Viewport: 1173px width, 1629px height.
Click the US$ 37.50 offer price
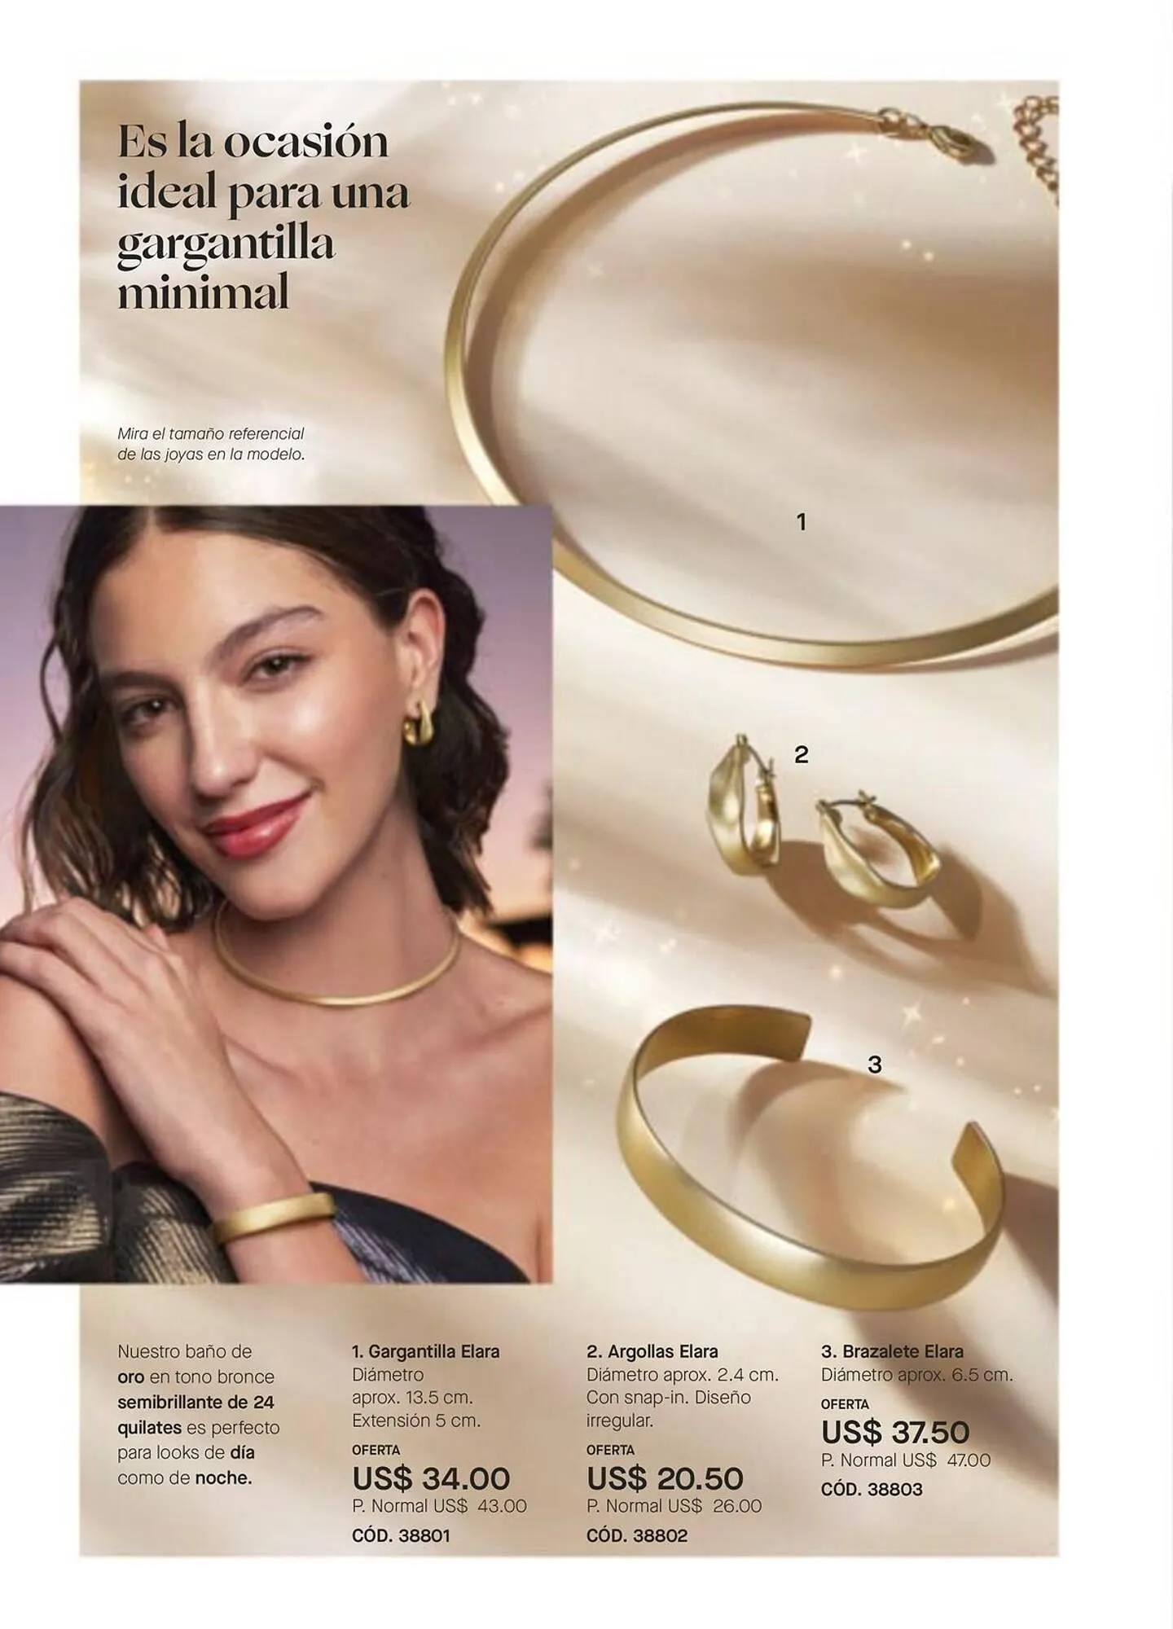coord(894,1432)
